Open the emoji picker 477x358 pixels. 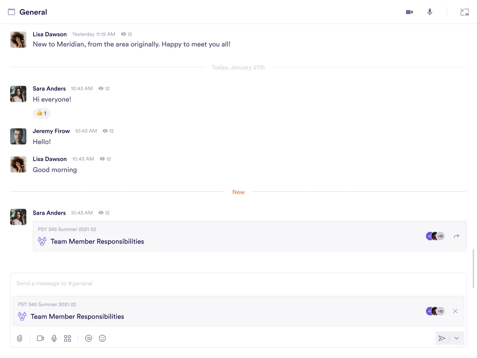pos(102,338)
